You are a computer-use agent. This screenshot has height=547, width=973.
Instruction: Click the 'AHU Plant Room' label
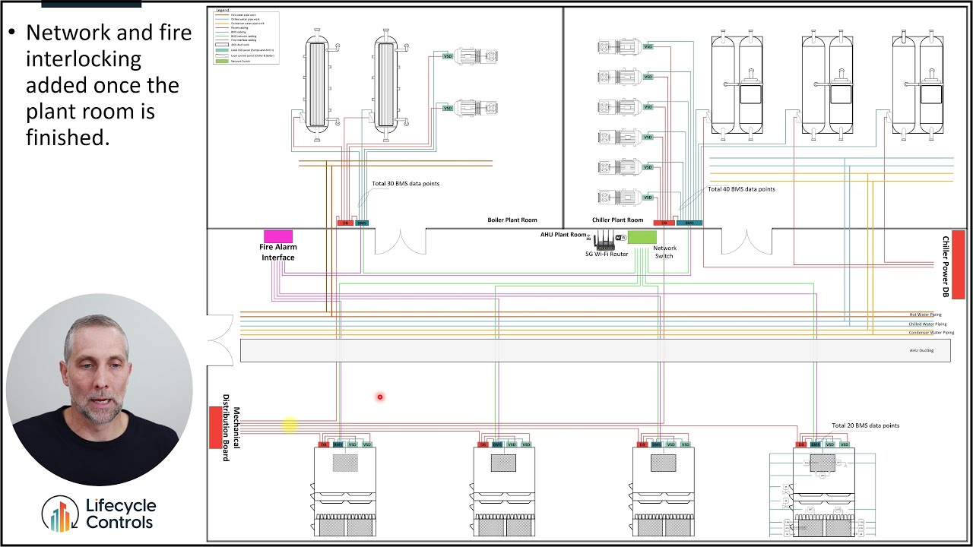[x=563, y=235]
